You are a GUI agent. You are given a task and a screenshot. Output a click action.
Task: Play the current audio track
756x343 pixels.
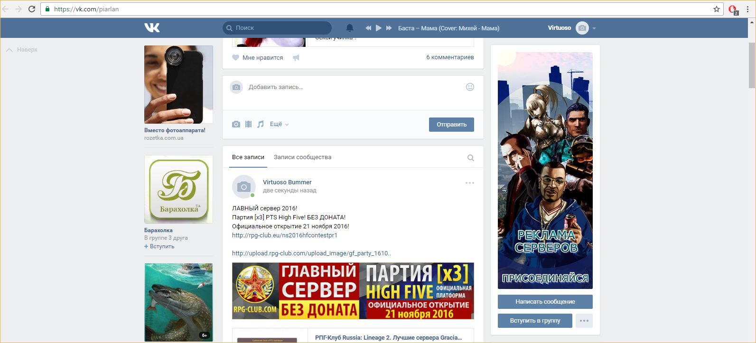[378, 28]
